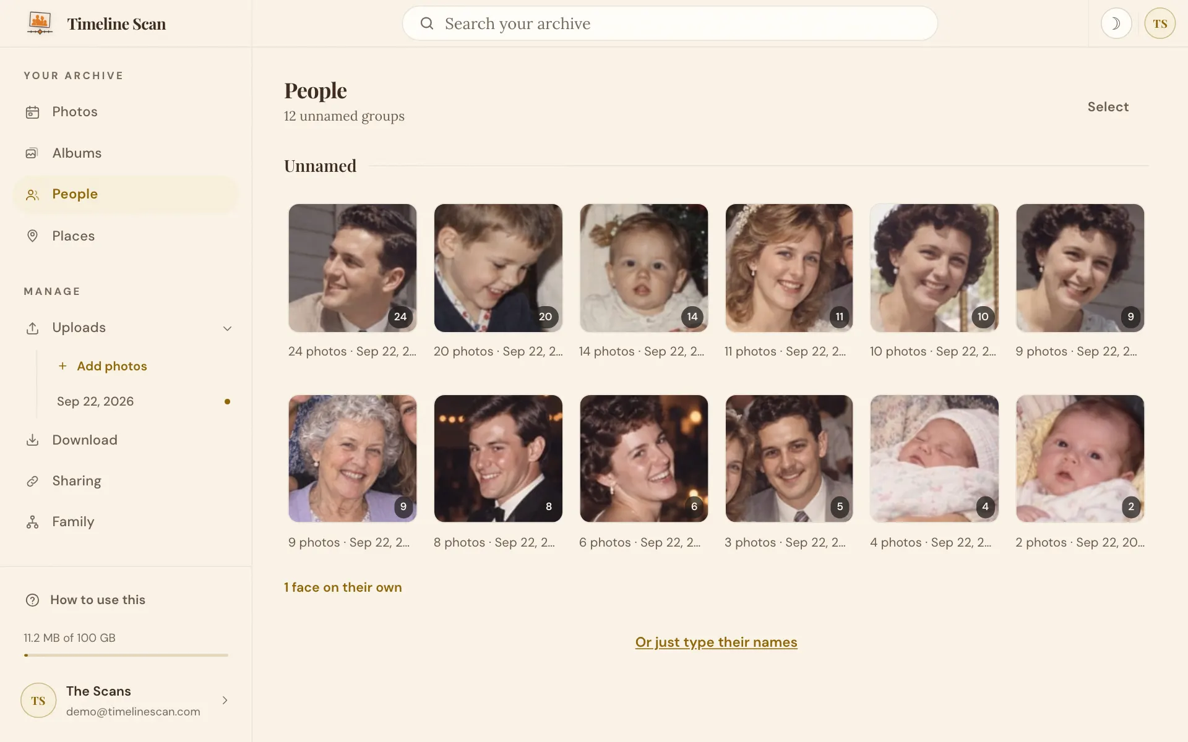Click the Select button on People page
Viewport: 1188px width, 742px height.
[1108, 107]
